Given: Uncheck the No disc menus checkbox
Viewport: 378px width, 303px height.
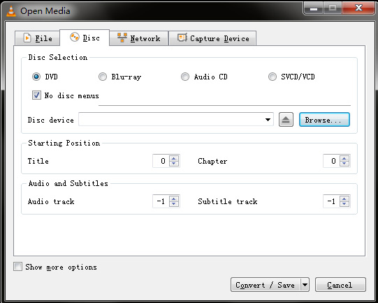Looking at the screenshot, I should pyautogui.click(x=36, y=95).
